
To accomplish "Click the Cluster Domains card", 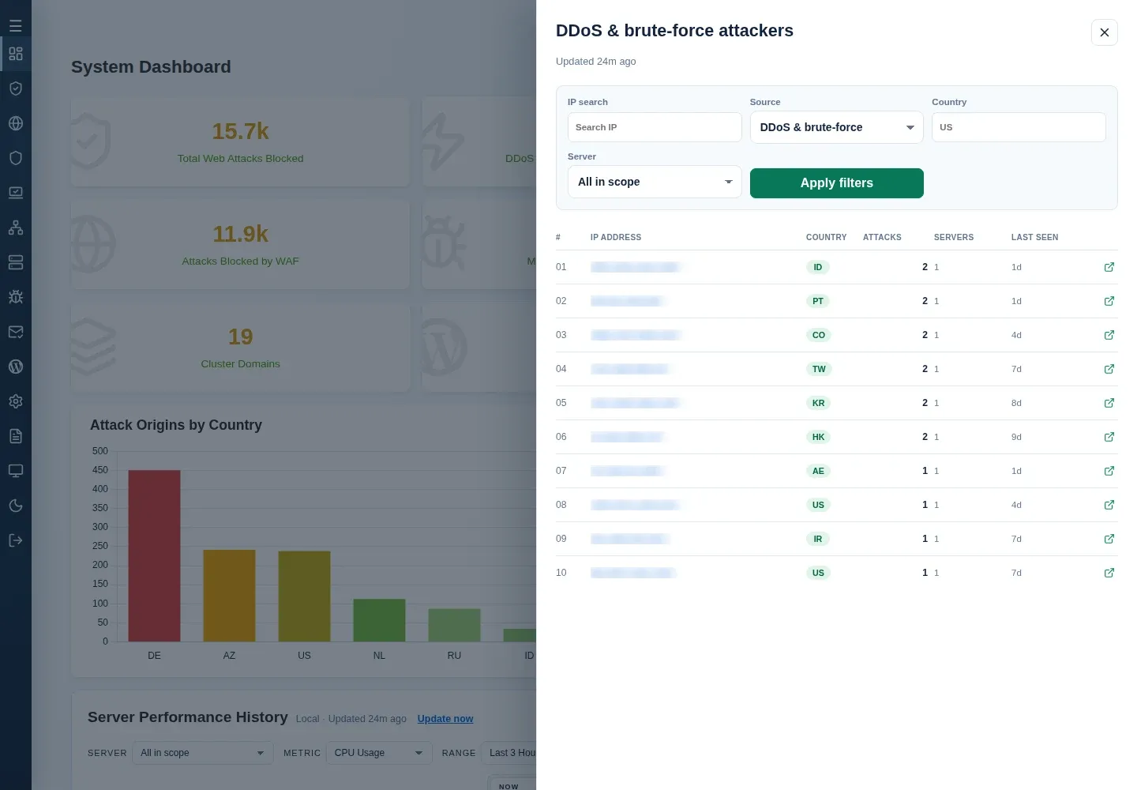I will 240,348.
